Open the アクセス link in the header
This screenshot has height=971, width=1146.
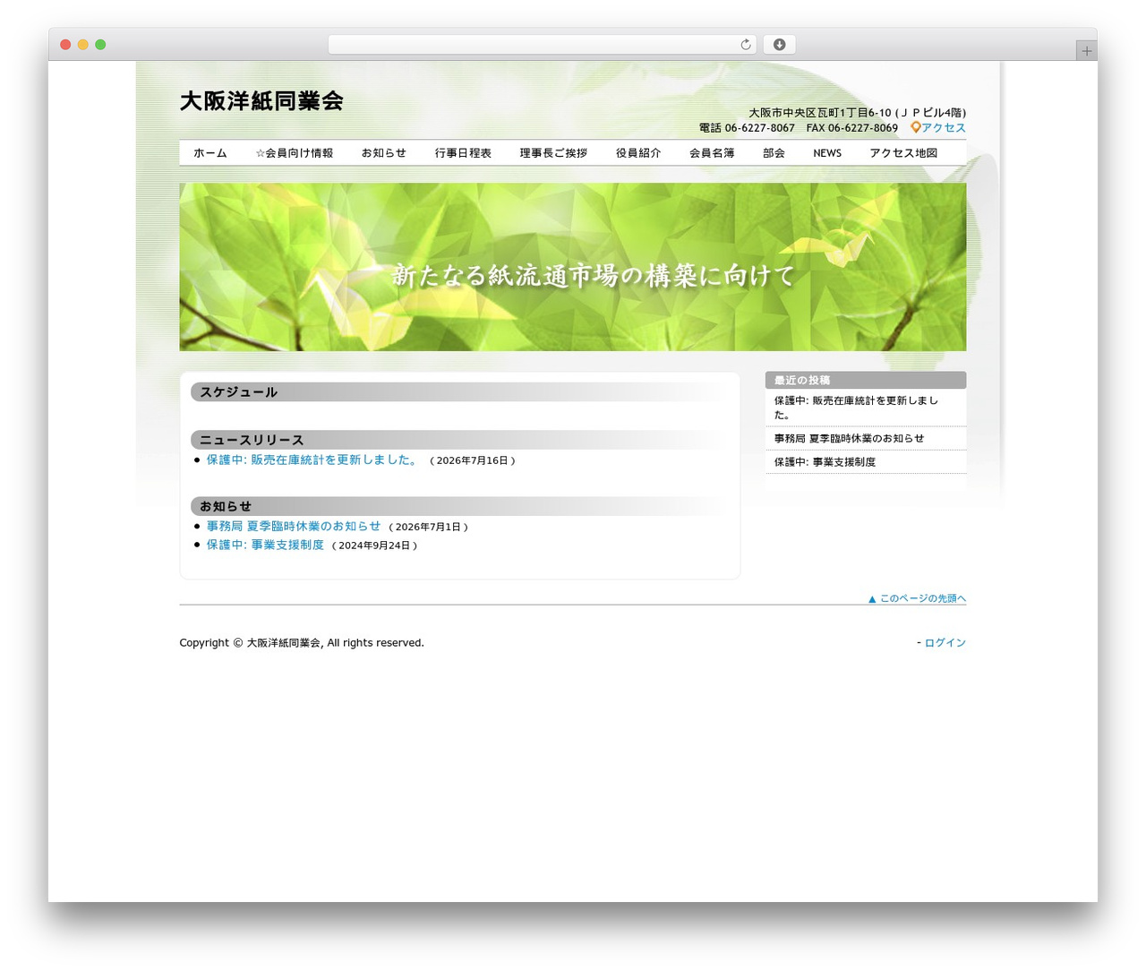pyautogui.click(x=944, y=128)
